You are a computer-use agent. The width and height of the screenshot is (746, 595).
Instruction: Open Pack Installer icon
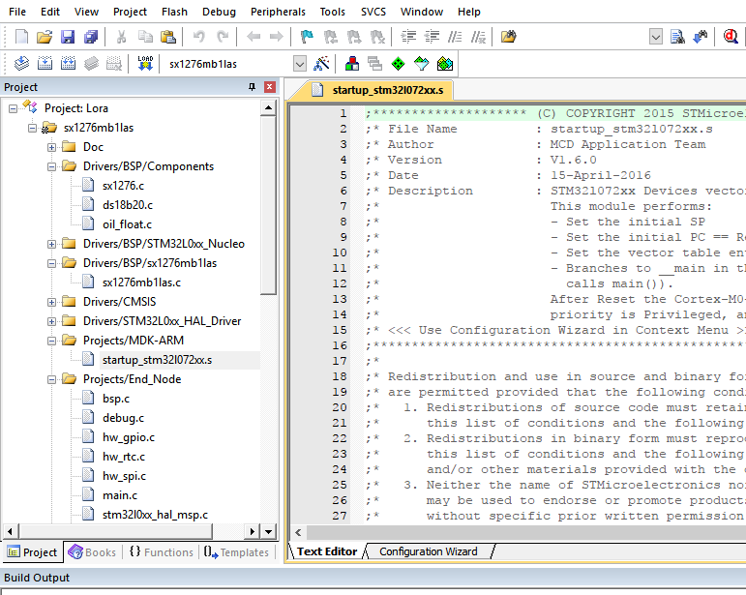coord(445,63)
